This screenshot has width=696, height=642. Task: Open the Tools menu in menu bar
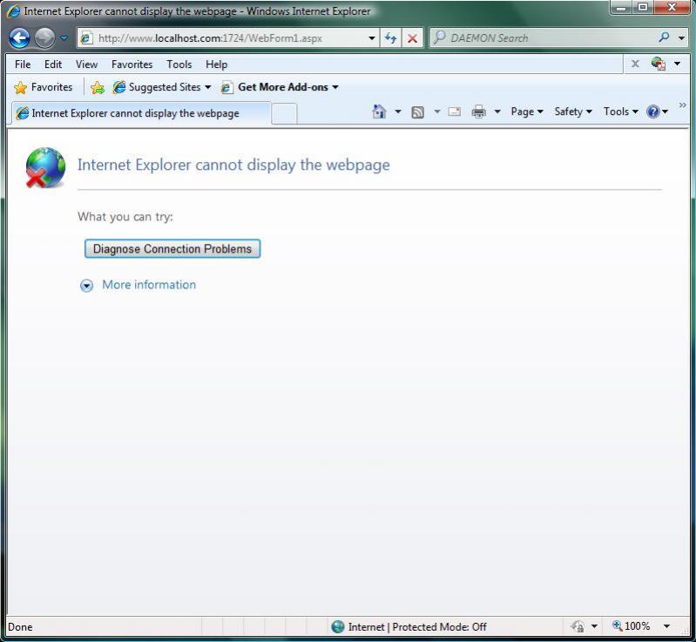coord(179,64)
